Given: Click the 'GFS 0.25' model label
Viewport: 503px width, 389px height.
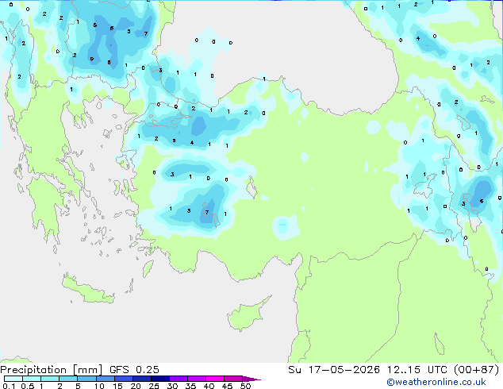Looking at the screenshot, I should pyautogui.click(x=134, y=370).
